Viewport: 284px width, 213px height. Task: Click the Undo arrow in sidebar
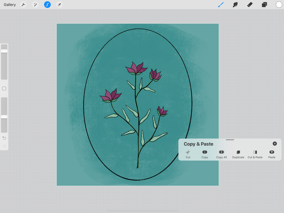(4, 138)
